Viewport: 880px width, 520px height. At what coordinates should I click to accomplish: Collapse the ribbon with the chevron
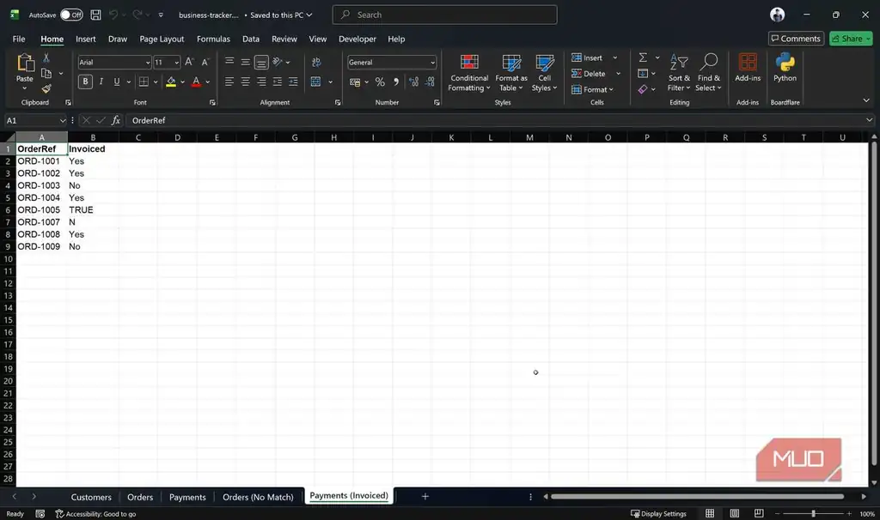(866, 100)
